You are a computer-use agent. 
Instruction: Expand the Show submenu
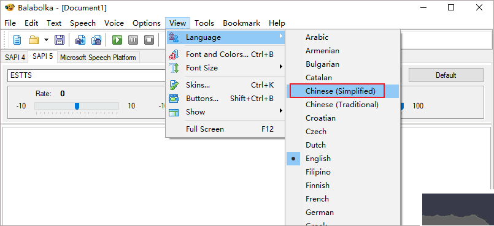(x=226, y=112)
